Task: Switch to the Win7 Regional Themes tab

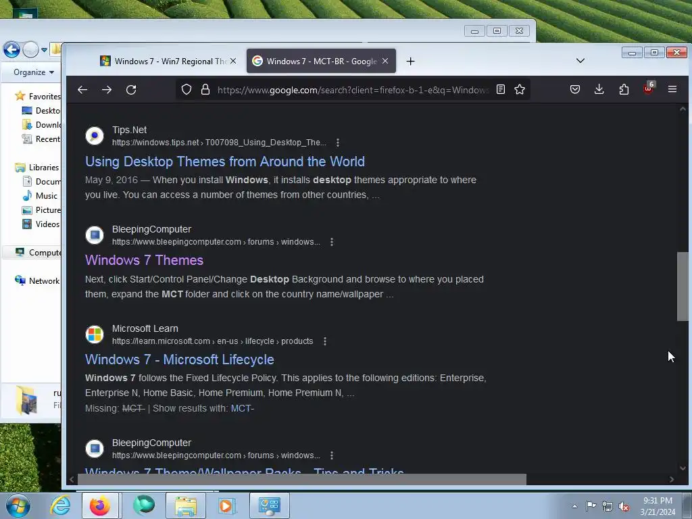Action: [x=168, y=61]
